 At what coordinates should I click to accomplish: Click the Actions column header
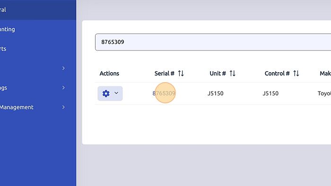point(109,73)
